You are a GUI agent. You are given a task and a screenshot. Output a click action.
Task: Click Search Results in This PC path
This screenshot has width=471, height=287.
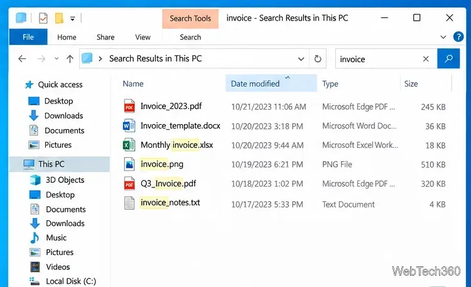tap(155, 58)
